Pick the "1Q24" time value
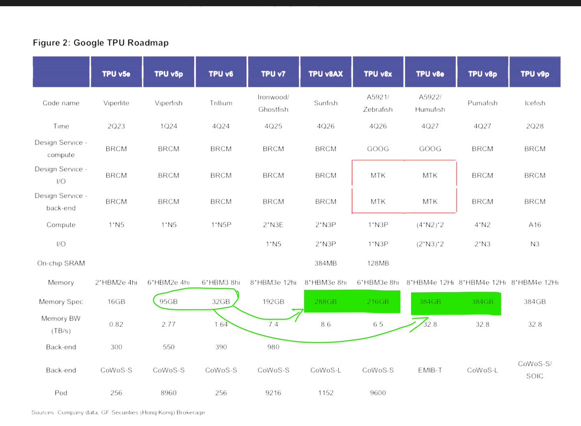Screen dimensions: 581x426 tap(169, 126)
